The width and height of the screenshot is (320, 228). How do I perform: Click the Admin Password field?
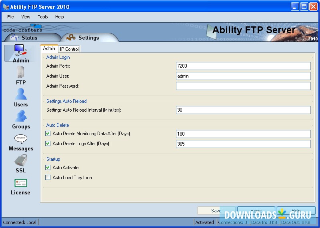[x=243, y=86]
